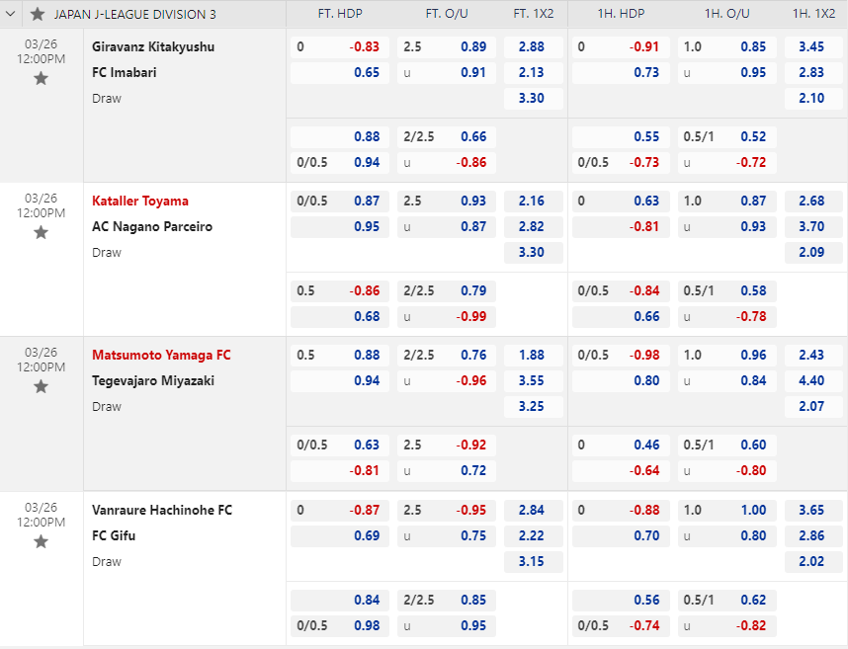Select Kataller Toyama 0.5 handicap at -0.86

point(340,290)
